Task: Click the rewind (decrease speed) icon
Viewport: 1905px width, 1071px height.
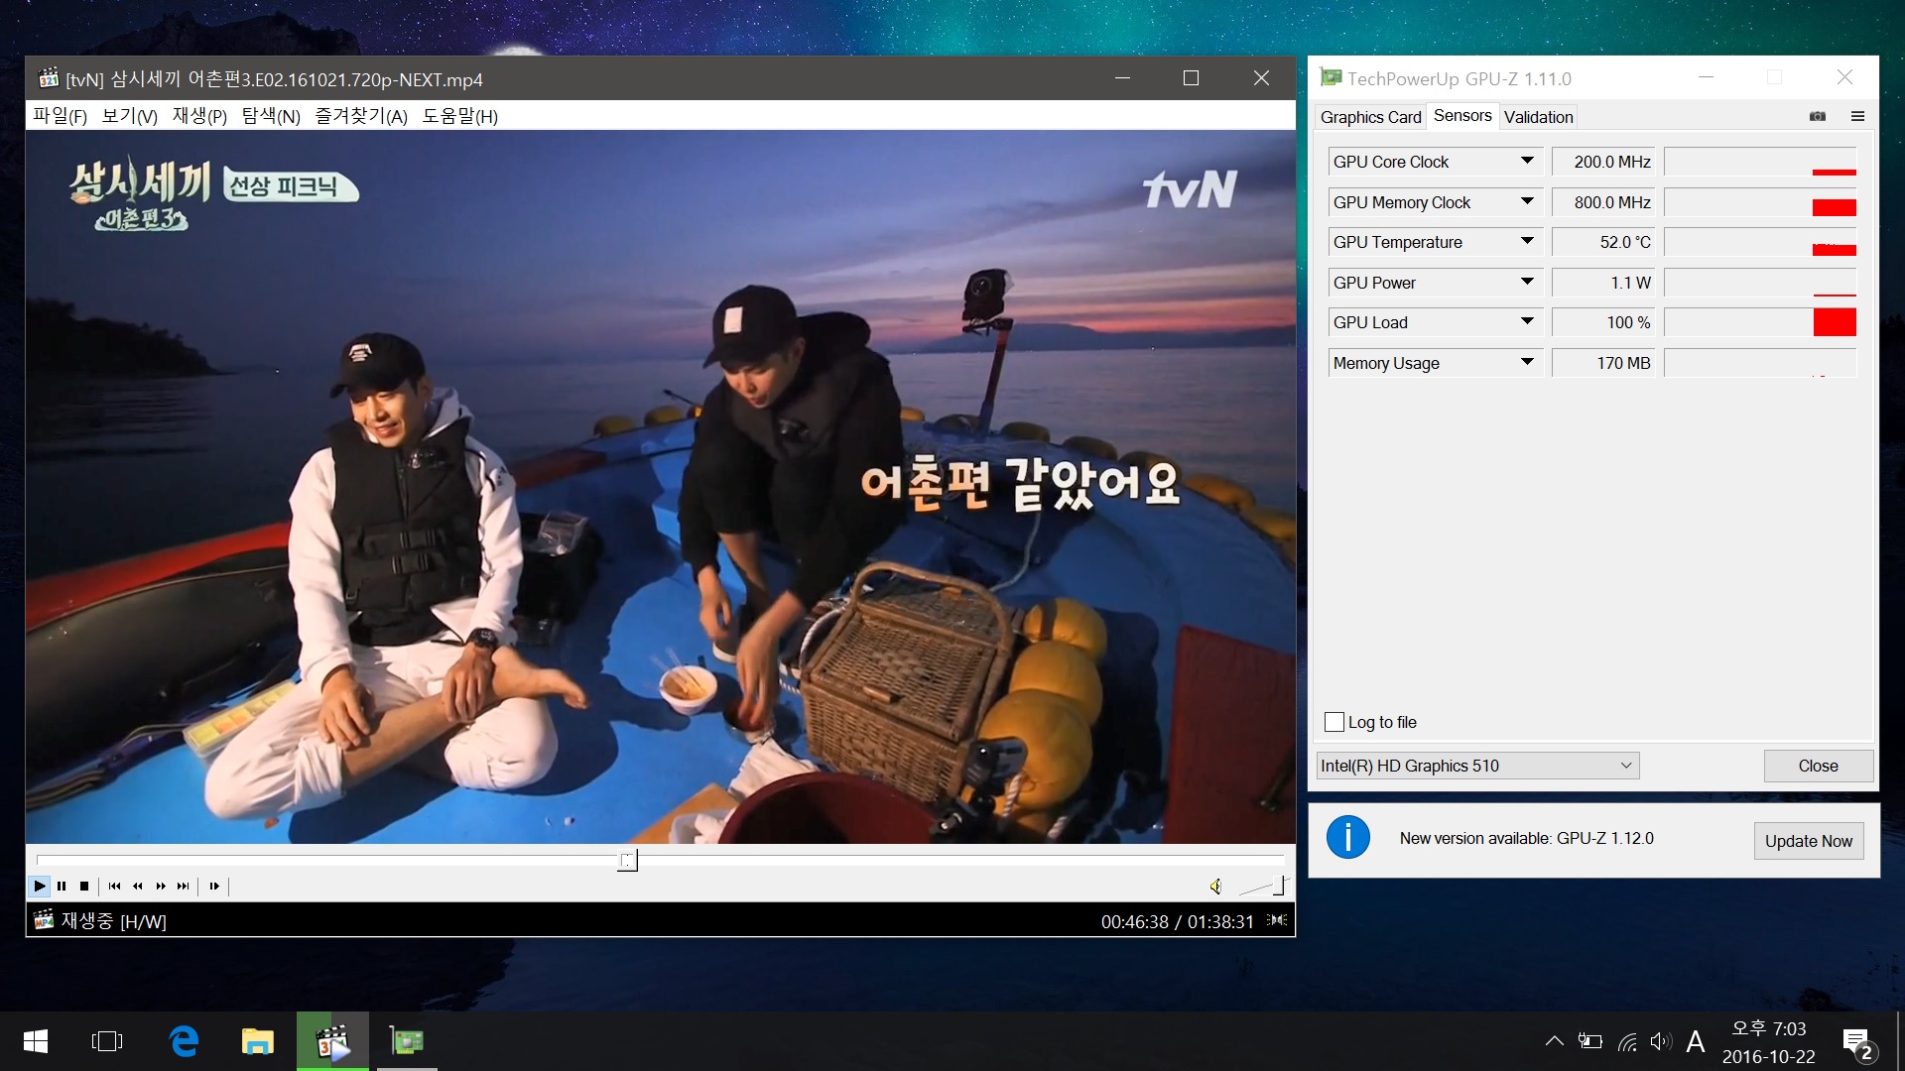Action: point(138,886)
